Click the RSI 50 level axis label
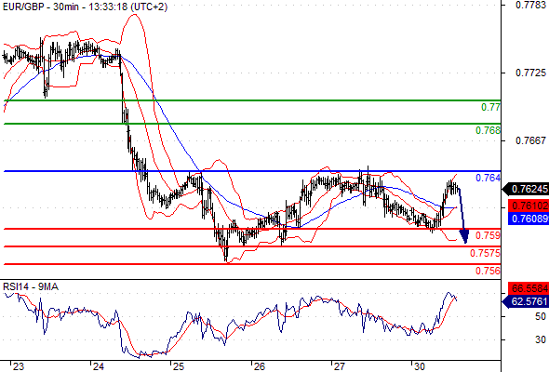This screenshot has height=372, width=549. (541, 317)
